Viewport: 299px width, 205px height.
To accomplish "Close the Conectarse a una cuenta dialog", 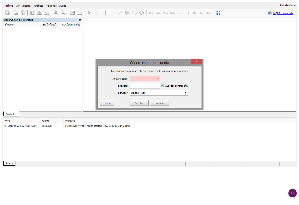I will click(x=196, y=62).
